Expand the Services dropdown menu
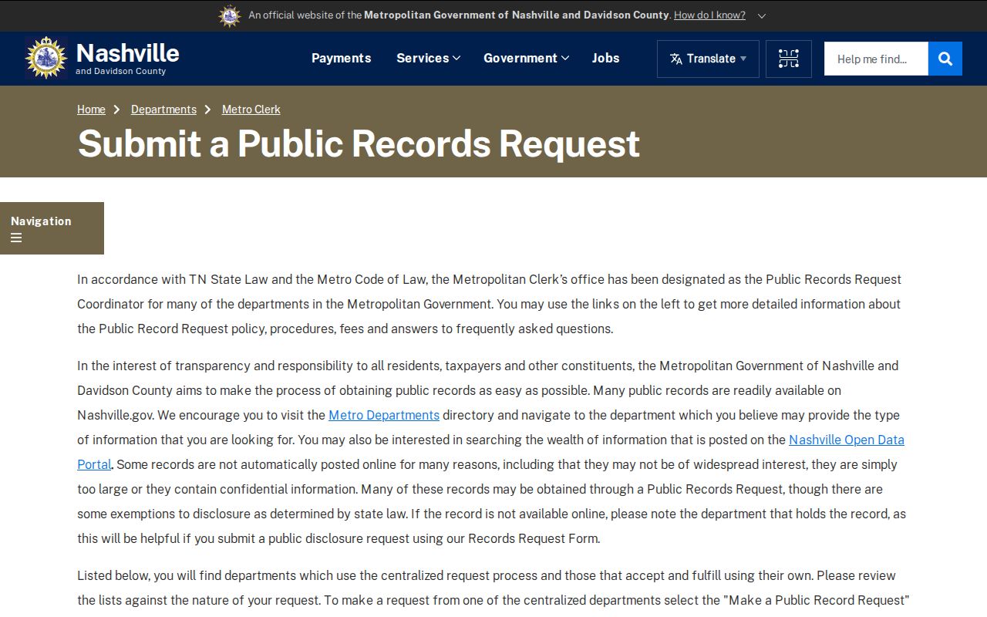Screen dimensions: 987x617 point(428,58)
